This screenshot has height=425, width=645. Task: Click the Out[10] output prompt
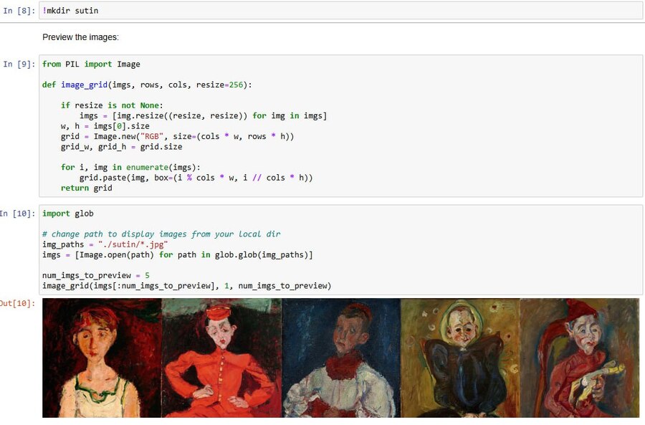point(18,303)
